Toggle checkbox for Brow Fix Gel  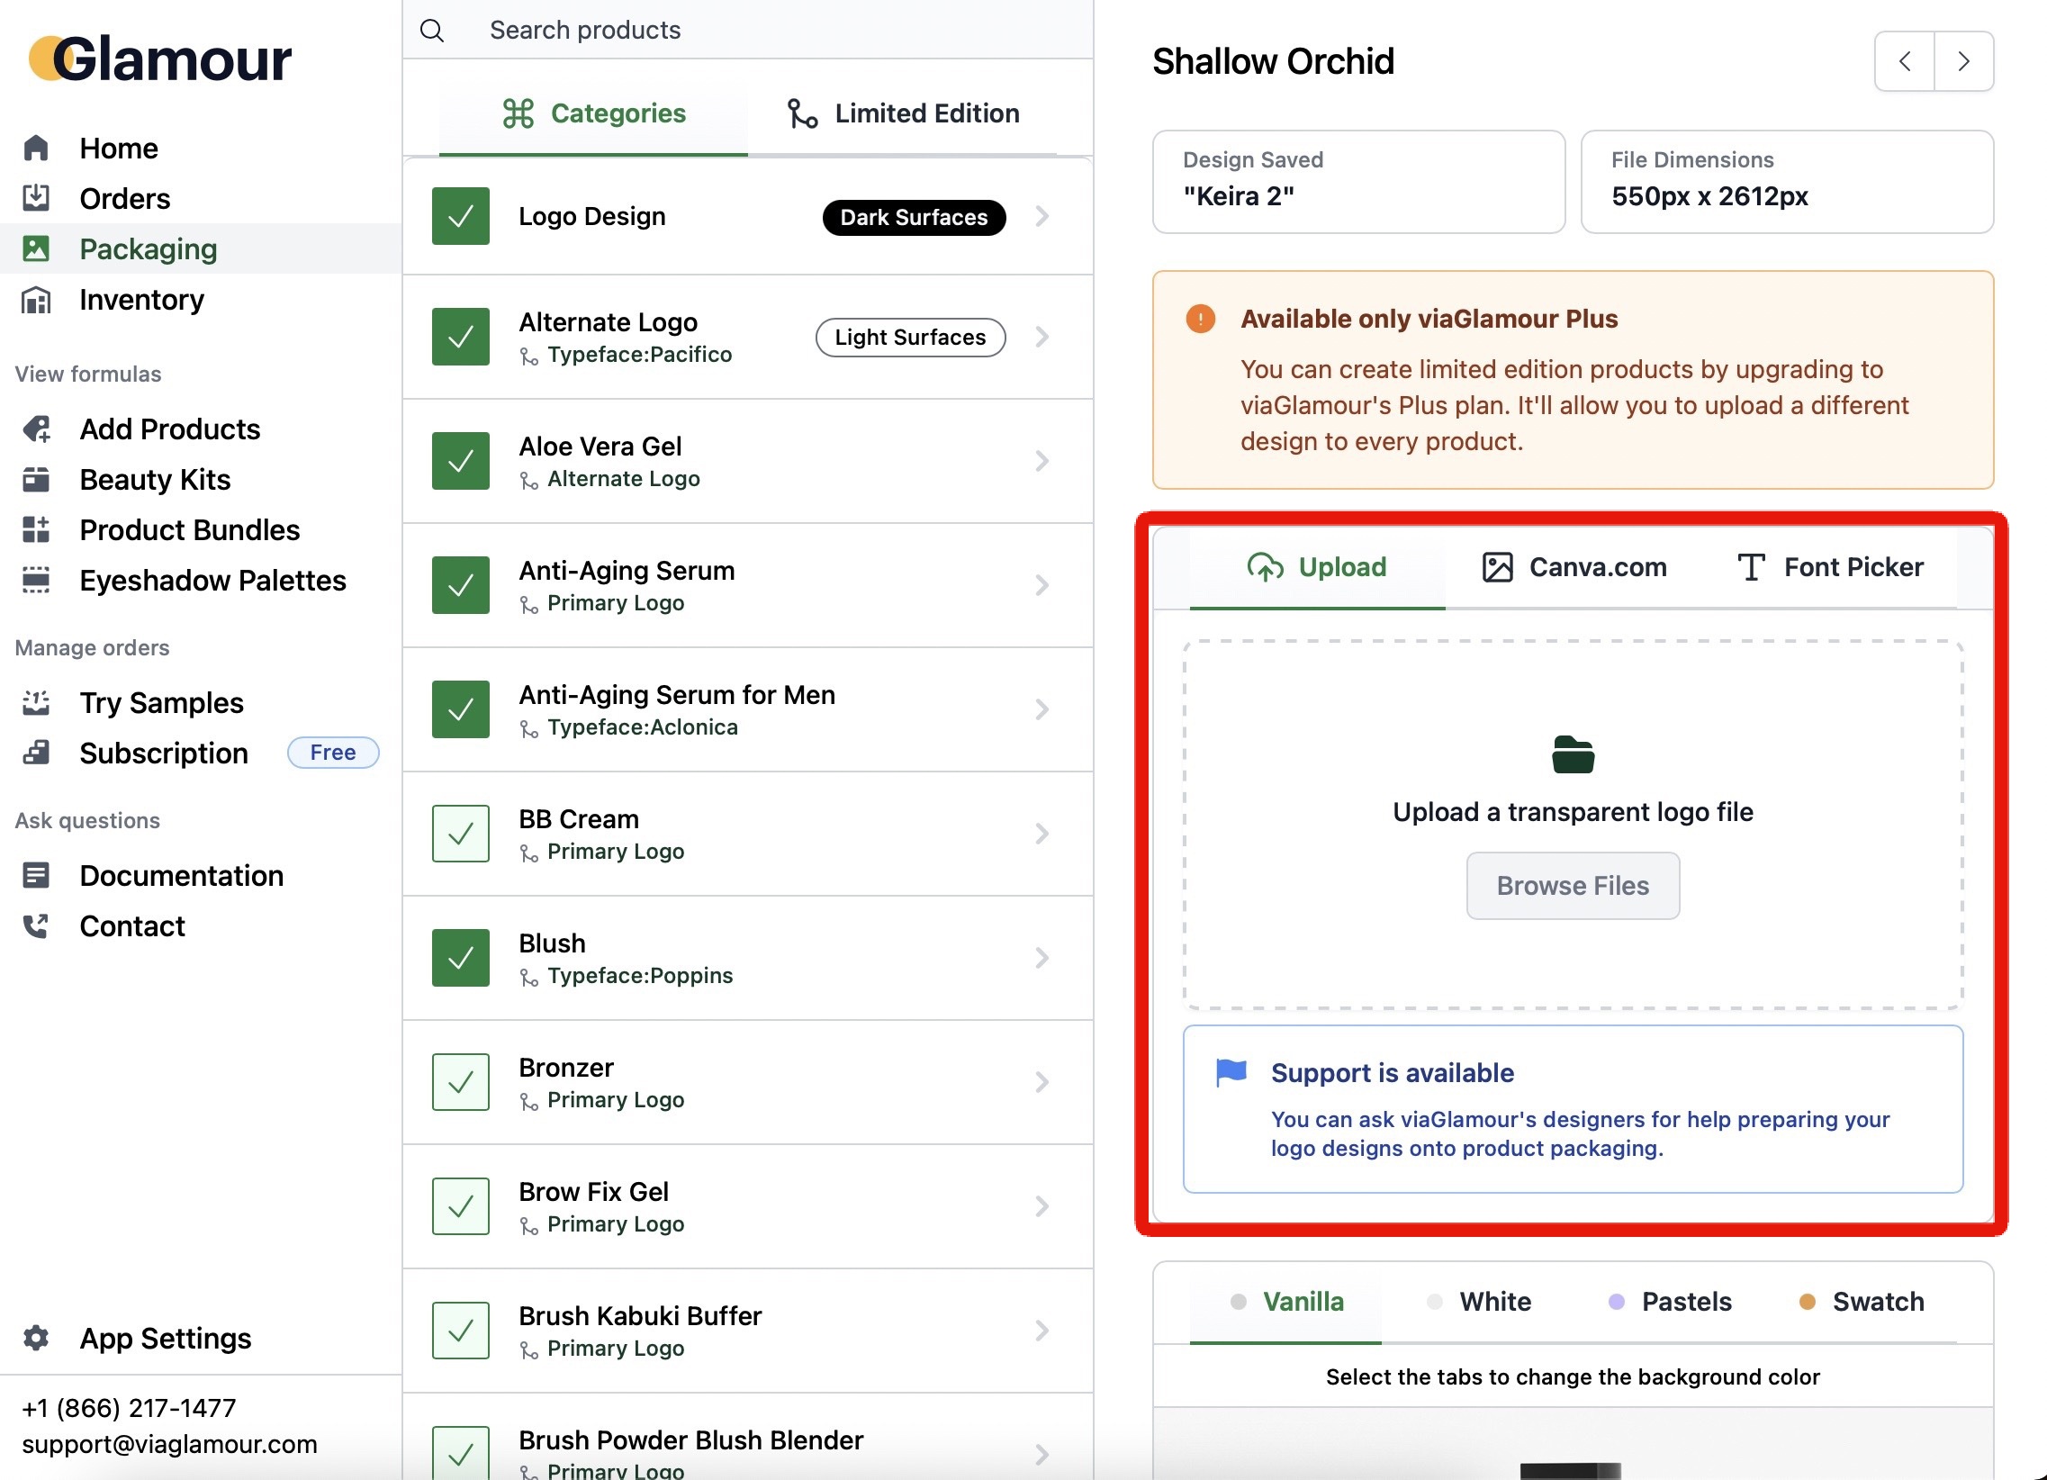pos(461,1205)
